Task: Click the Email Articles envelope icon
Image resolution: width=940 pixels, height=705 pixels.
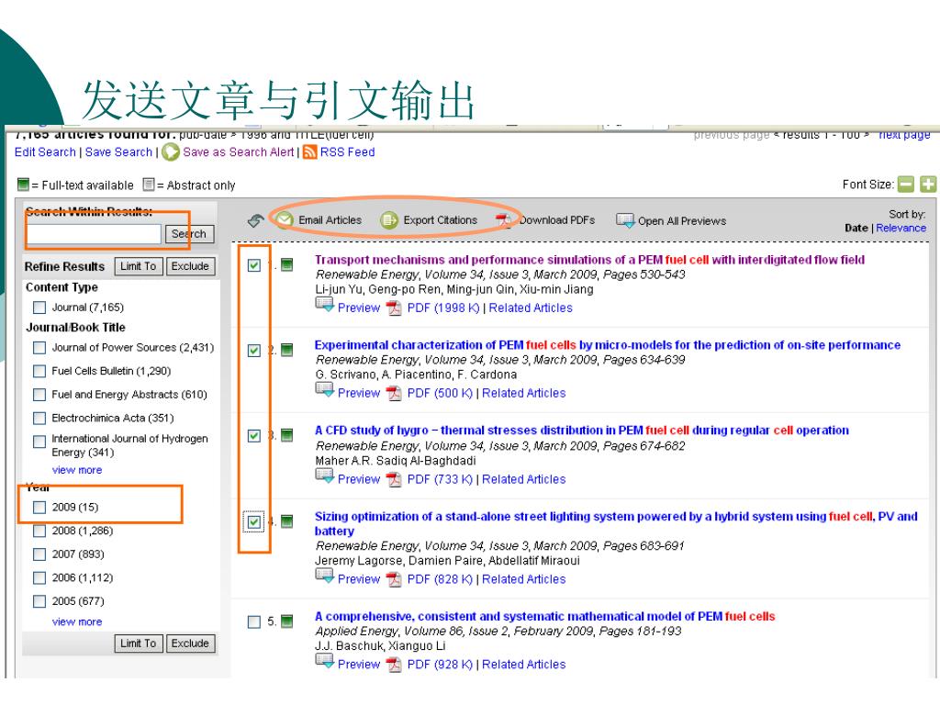Action: coord(285,220)
